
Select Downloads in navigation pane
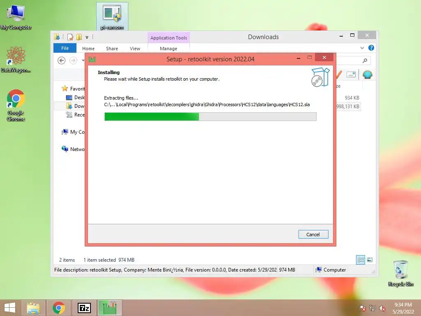75,106
